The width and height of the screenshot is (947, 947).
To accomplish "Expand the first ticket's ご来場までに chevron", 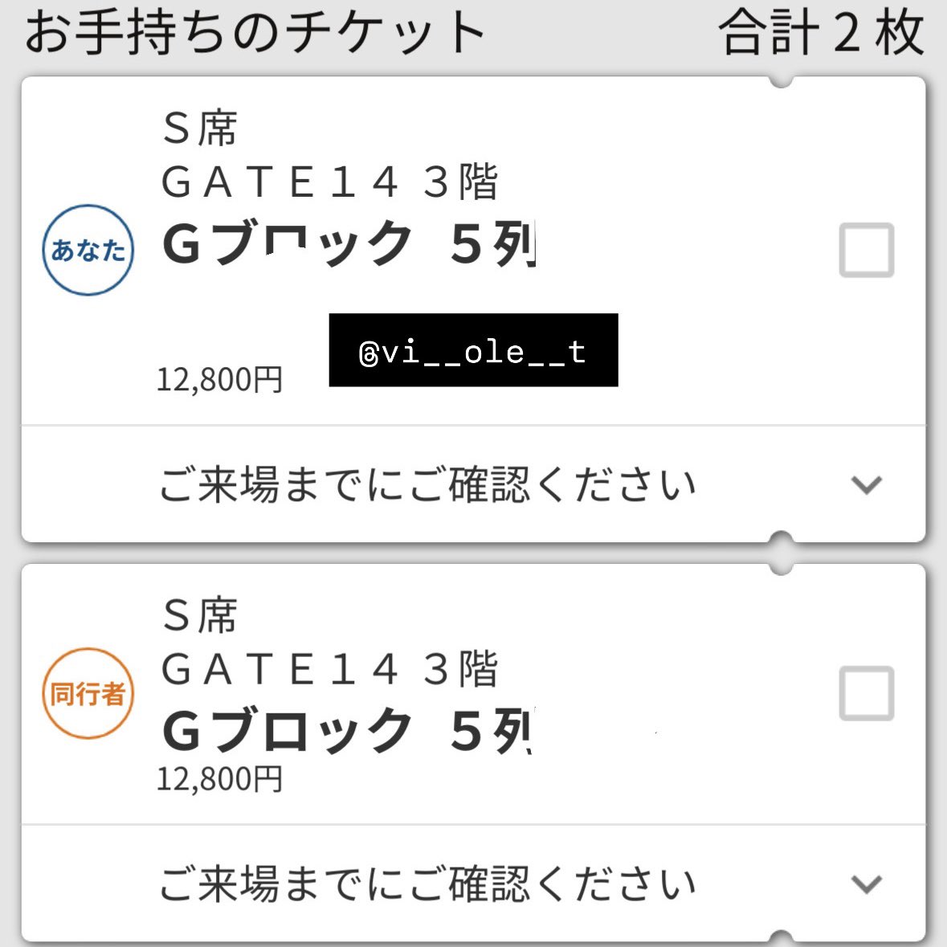I will [867, 484].
